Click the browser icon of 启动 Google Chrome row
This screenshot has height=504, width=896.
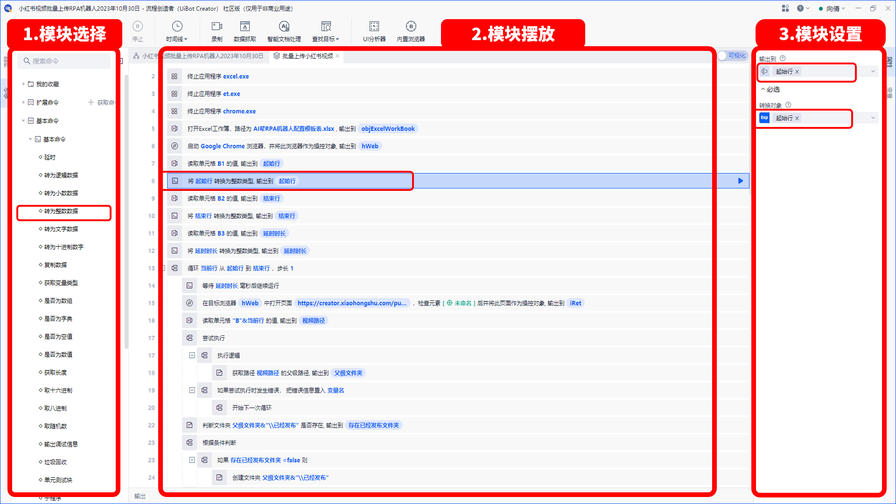(x=175, y=146)
